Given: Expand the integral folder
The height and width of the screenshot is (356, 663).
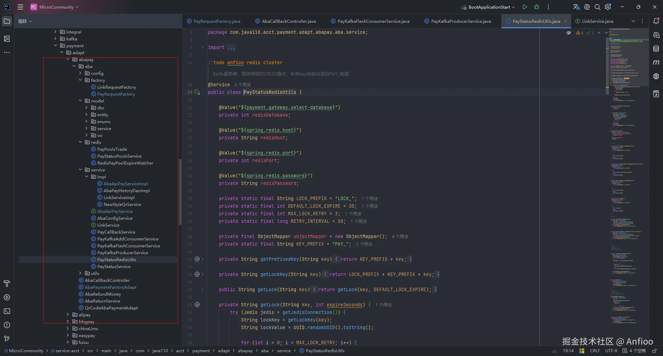Looking at the screenshot, I should tap(55, 32).
